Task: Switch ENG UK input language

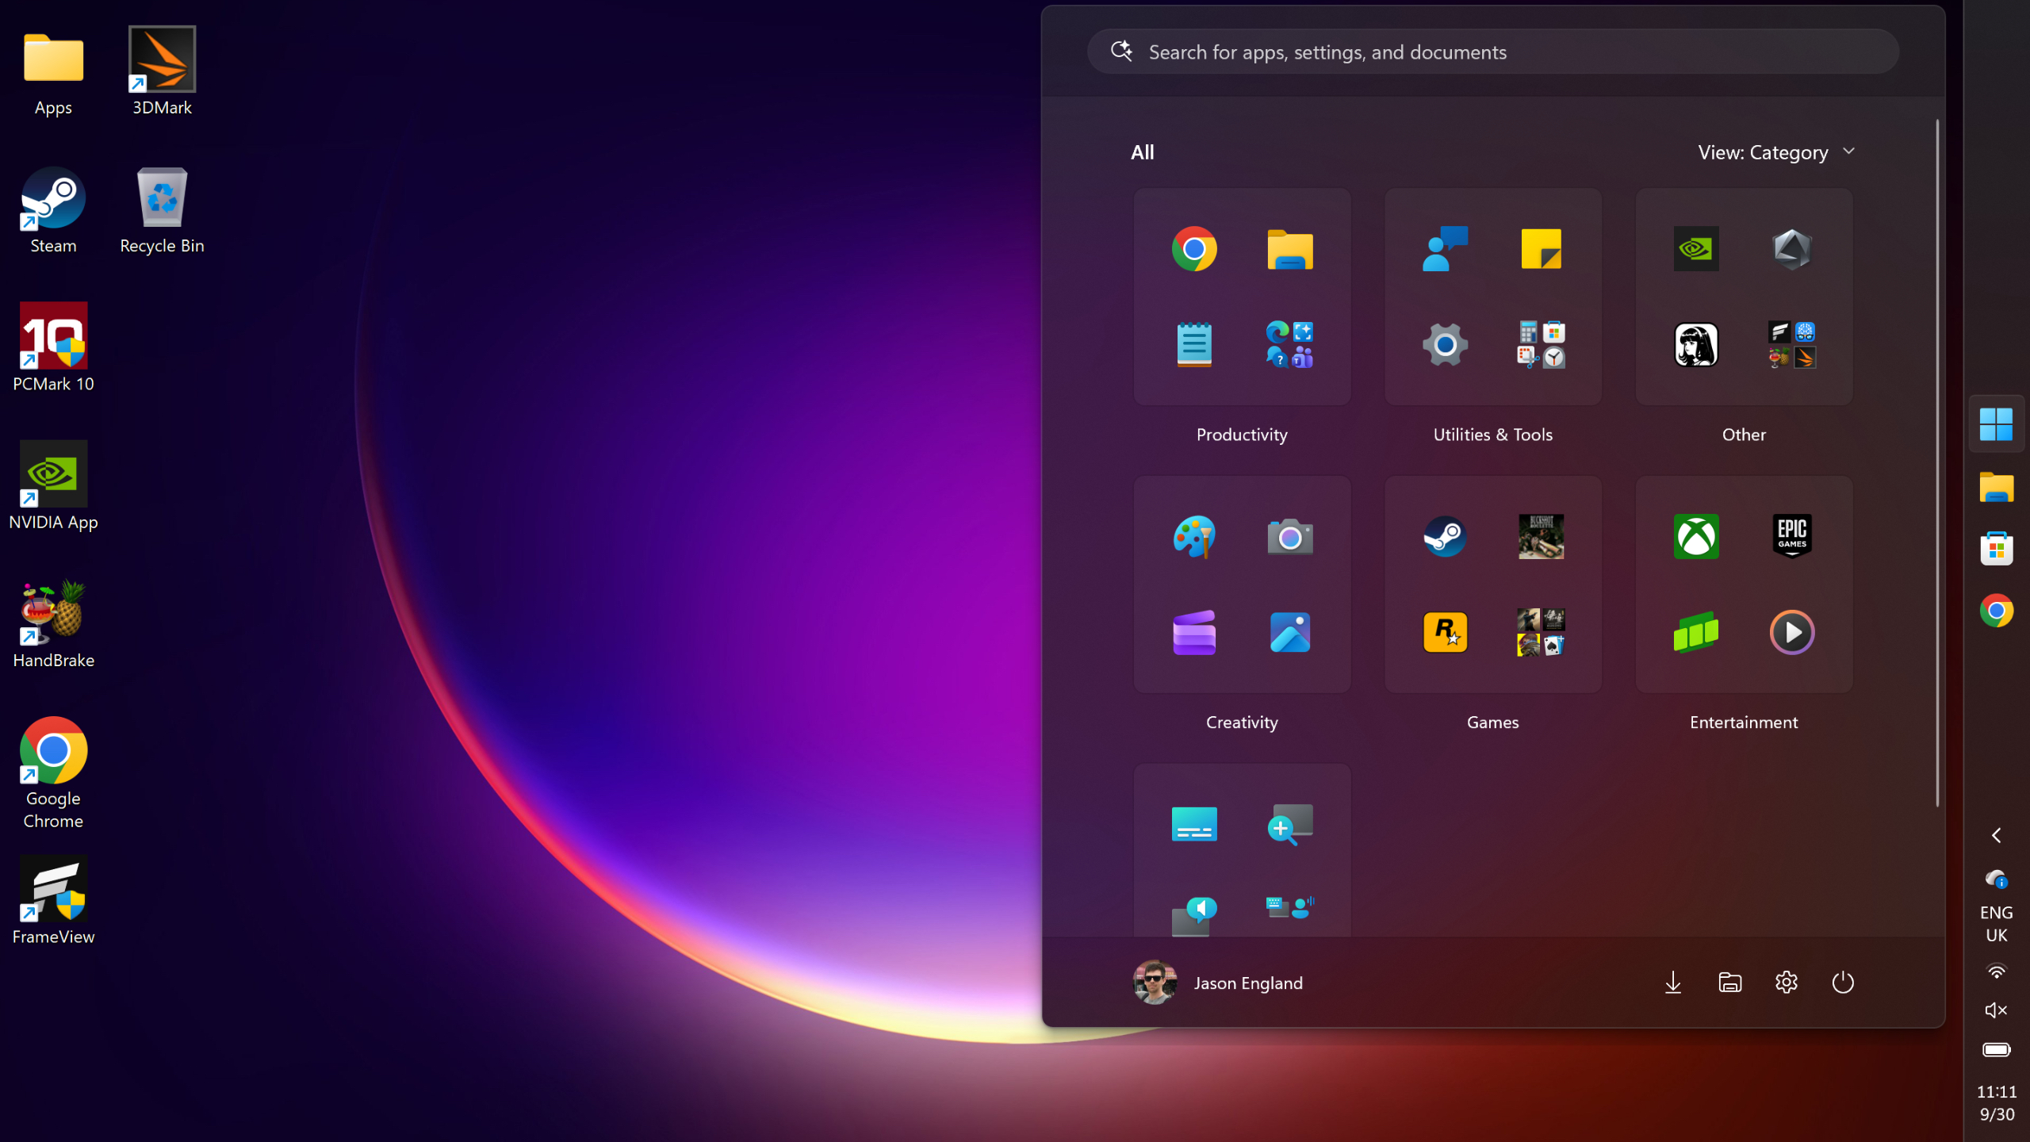Action: (x=1996, y=924)
